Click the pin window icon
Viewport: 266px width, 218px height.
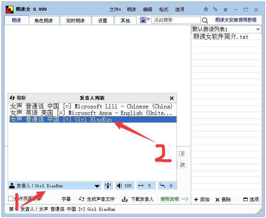[x=215, y=10]
